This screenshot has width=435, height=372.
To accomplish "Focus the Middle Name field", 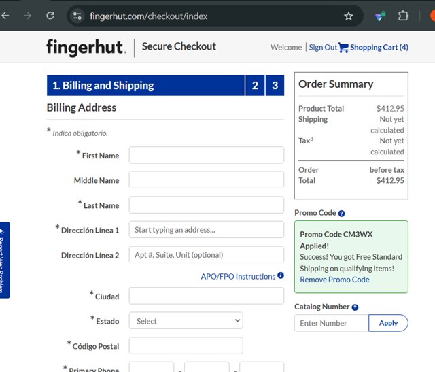I will click(x=207, y=180).
